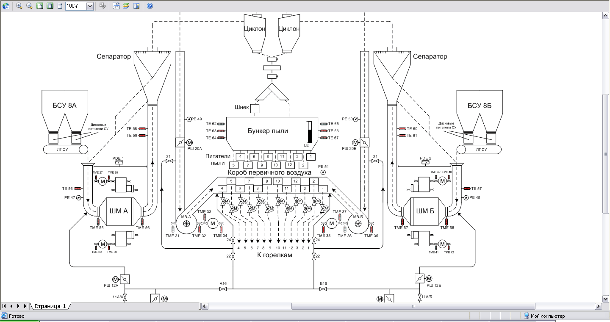Click the РШ 20Б damper label

pos(350,149)
